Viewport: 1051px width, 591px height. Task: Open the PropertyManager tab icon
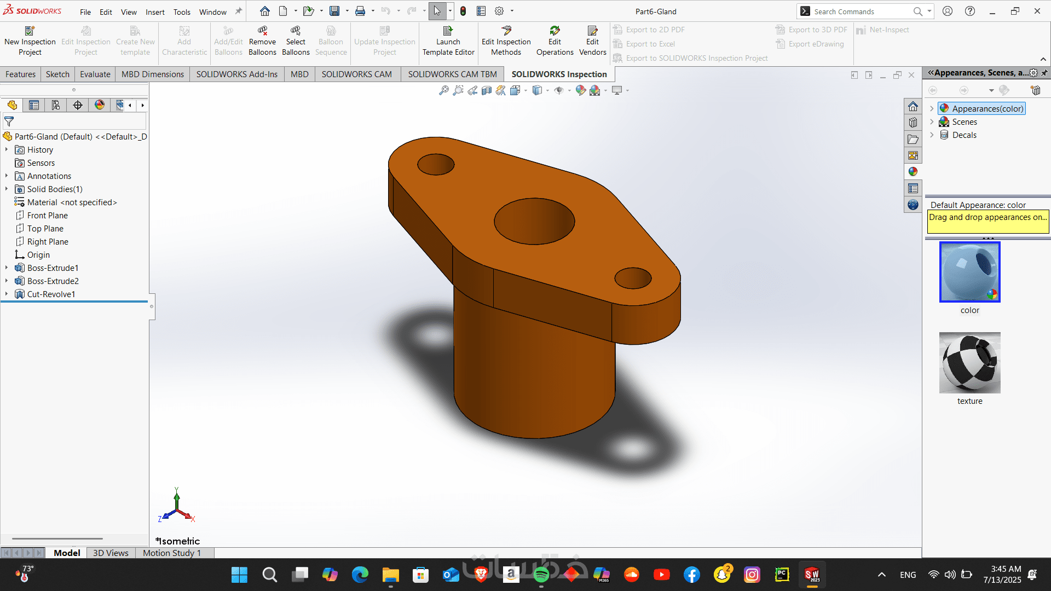[34, 105]
